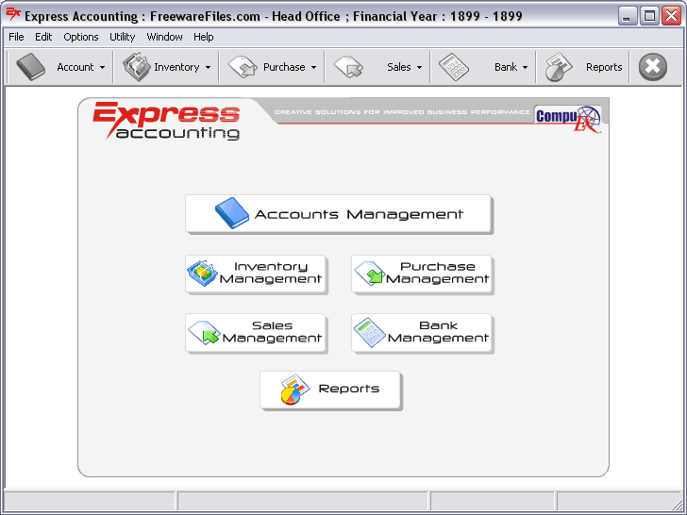
Task: Click the Bank calculator icon in toolbar
Action: [454, 67]
